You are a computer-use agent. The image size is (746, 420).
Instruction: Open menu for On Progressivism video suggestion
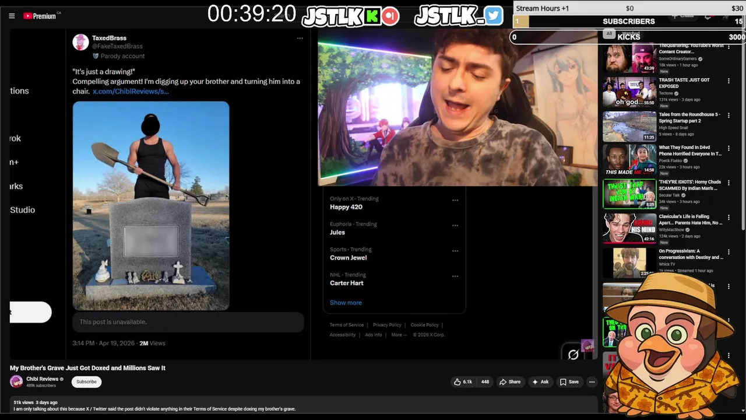[x=729, y=252]
